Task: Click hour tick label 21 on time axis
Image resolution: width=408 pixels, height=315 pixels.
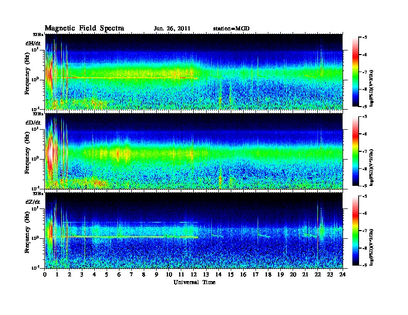Action: [x=305, y=275]
